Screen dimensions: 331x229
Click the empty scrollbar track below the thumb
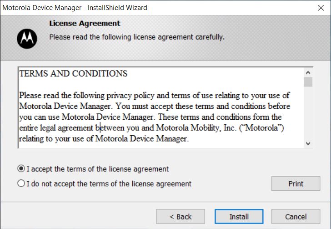(308, 113)
